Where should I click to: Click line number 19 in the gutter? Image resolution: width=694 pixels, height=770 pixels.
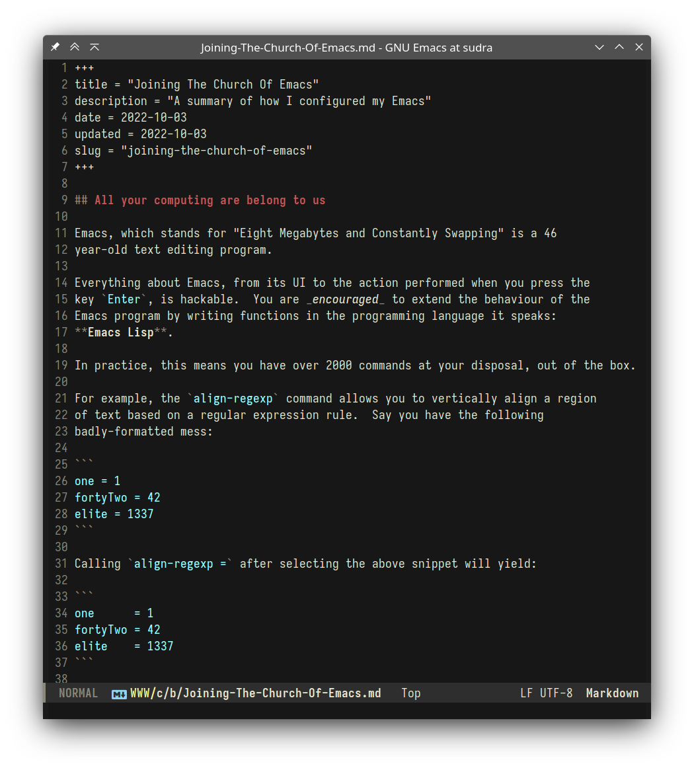pos(61,366)
